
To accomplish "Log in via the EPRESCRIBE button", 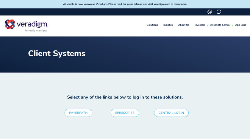I will [x=125, y=113].
